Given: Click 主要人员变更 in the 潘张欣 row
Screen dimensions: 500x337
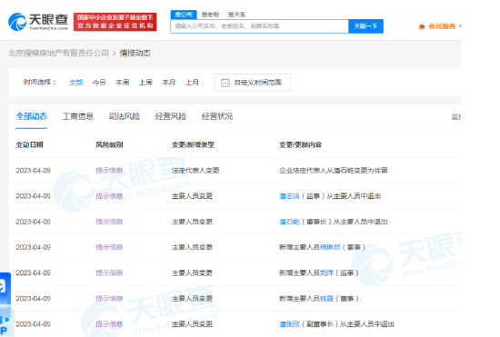Looking at the screenshot, I should point(192,324).
